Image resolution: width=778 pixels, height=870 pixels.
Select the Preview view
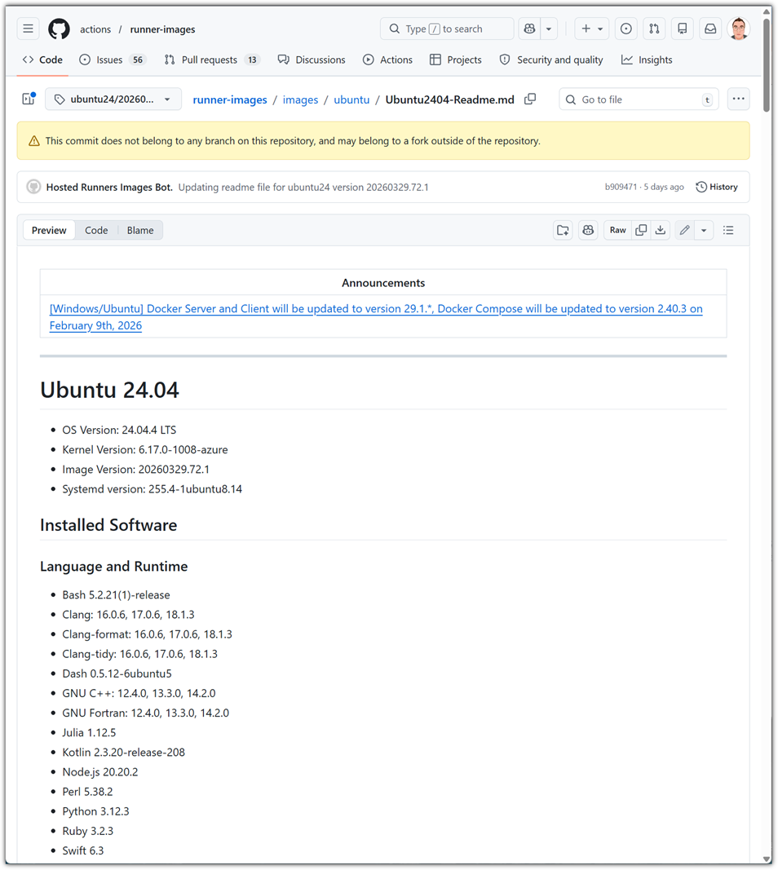click(x=49, y=230)
